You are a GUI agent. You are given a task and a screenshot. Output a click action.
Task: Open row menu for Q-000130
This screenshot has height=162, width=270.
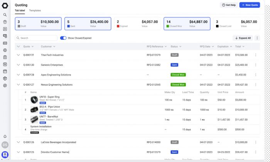[256, 65]
